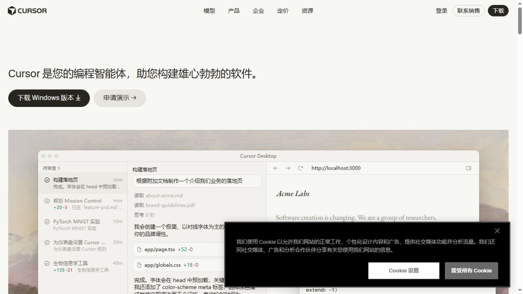Click the 读取 about-acme.md line
This screenshot has height=294, width=523.
tap(158, 195)
